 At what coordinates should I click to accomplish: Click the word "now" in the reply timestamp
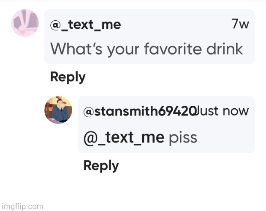coord(236,111)
